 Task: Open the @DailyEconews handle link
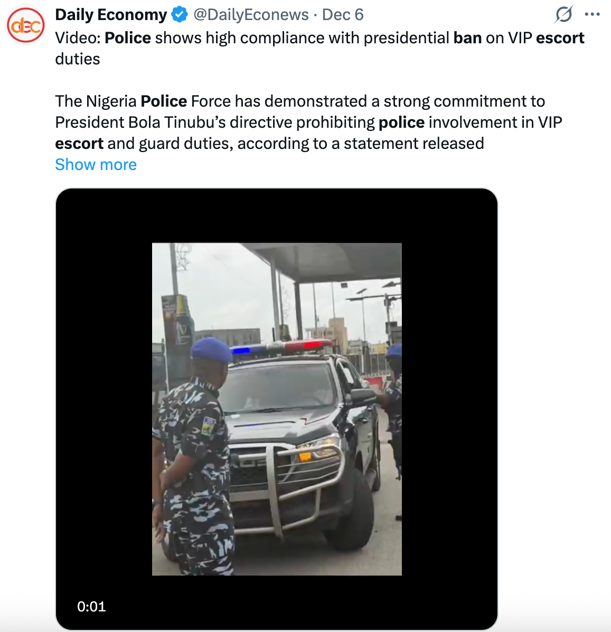click(x=251, y=15)
